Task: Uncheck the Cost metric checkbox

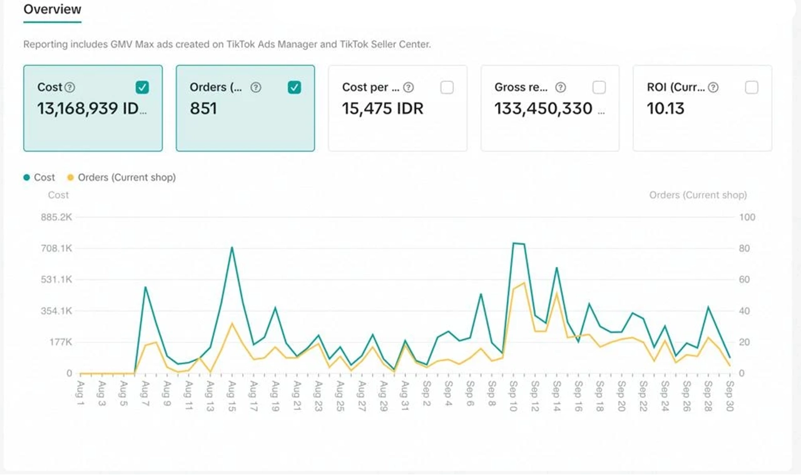Action: pos(141,87)
